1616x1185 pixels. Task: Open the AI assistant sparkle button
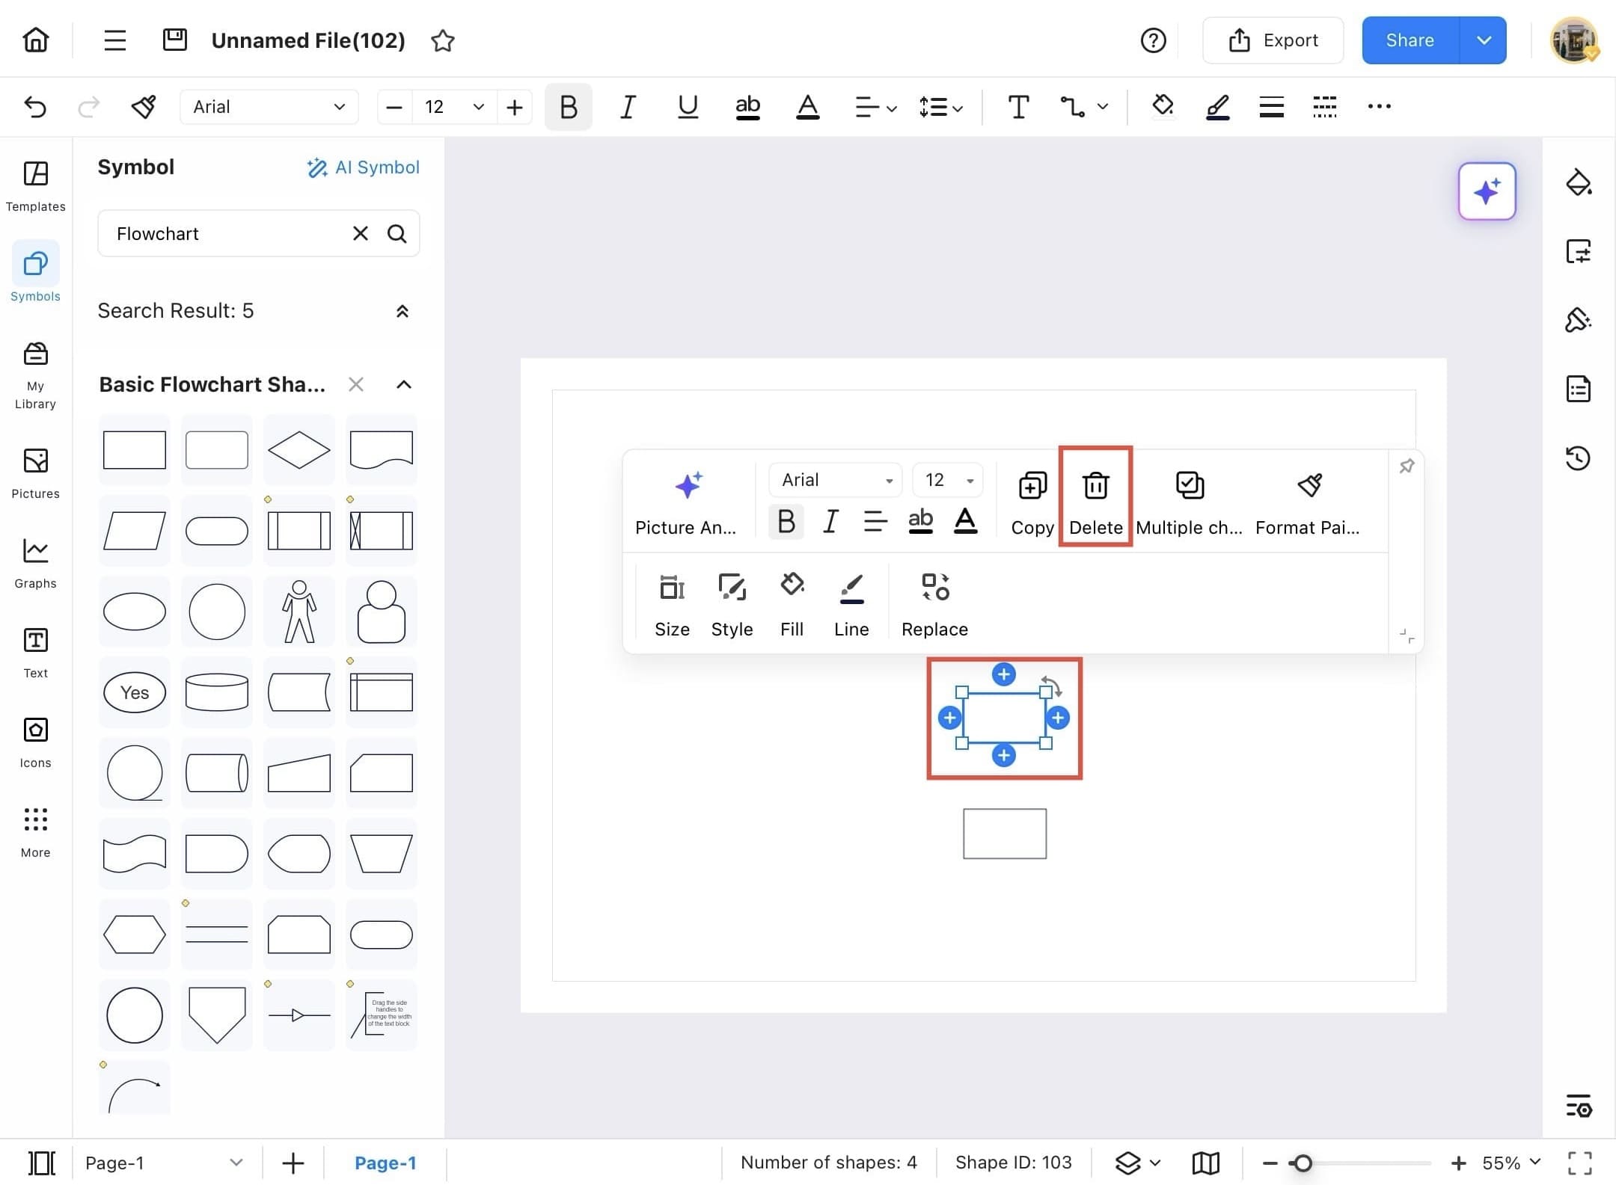point(1487,191)
